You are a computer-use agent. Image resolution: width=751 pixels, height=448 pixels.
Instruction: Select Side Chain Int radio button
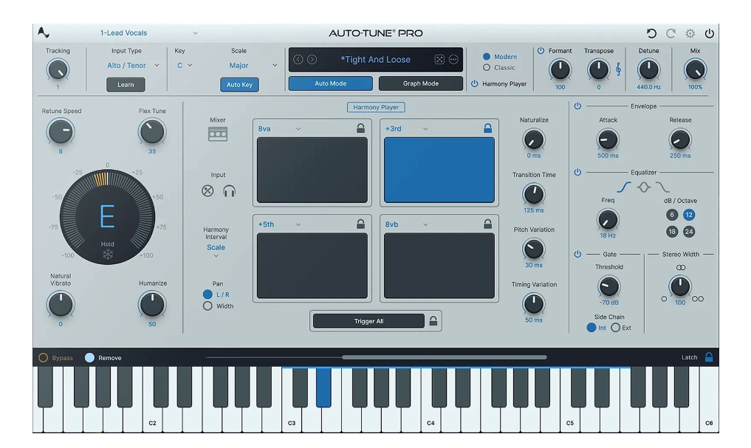coord(591,328)
